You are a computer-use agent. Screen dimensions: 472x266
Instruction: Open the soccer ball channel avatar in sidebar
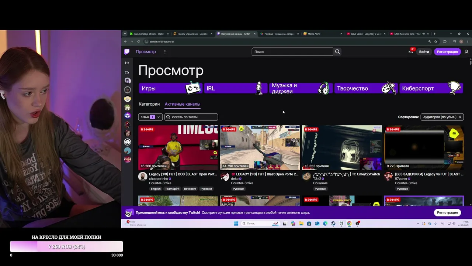[127, 116]
